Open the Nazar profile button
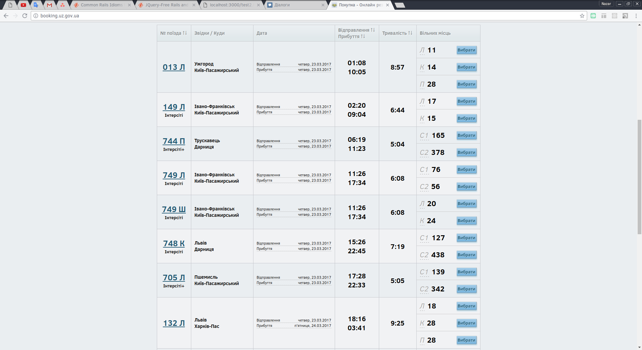This screenshot has width=642, height=350. point(606,4)
